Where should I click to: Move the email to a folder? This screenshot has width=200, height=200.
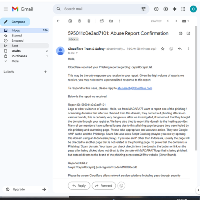(x=111, y=21)
